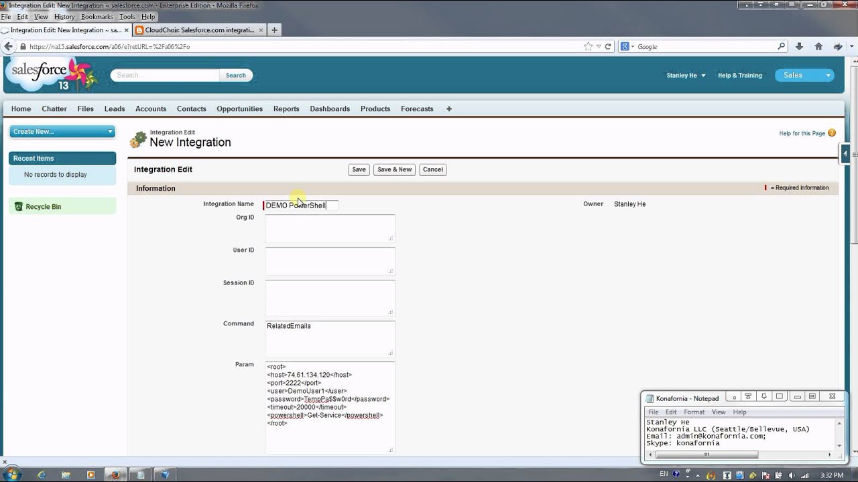Bookmark this page with the star icon
858x482 pixels.
pos(588,46)
